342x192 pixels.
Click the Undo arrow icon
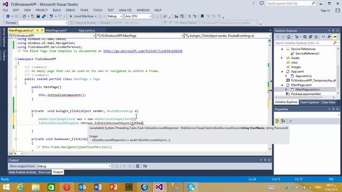tap(51, 17)
